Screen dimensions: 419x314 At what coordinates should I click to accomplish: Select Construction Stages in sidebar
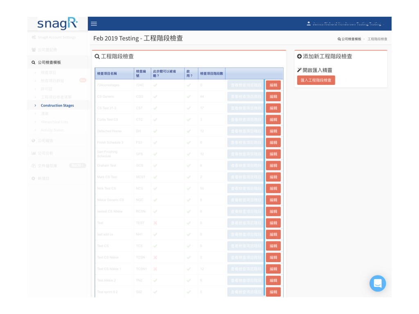(57, 105)
